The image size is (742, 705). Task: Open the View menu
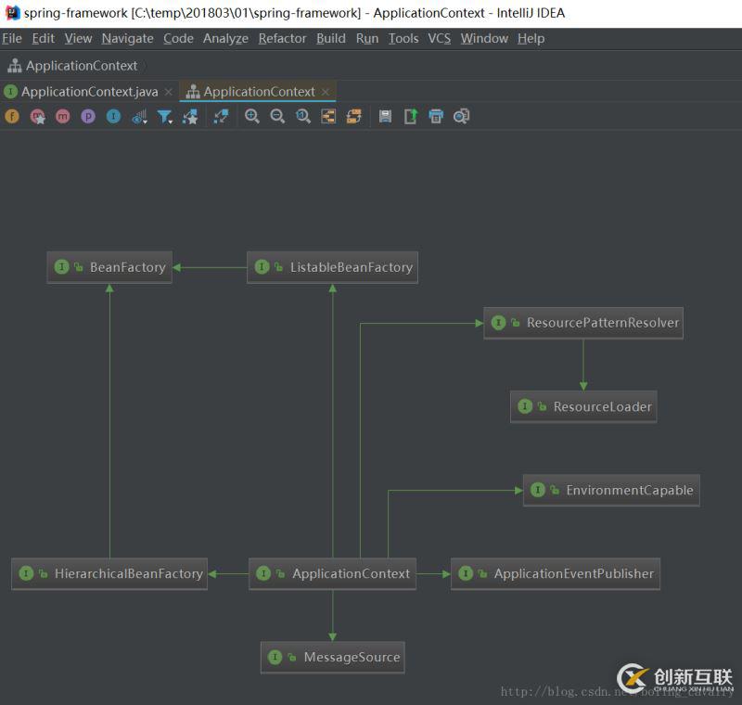click(78, 38)
